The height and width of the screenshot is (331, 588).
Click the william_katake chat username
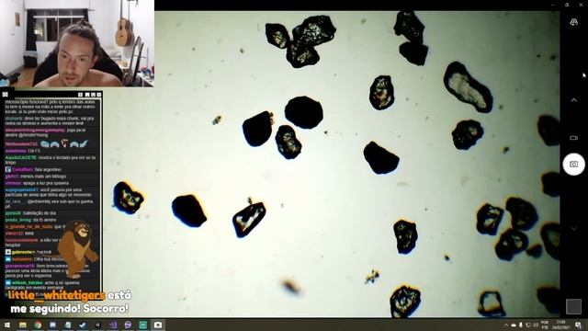27,282
